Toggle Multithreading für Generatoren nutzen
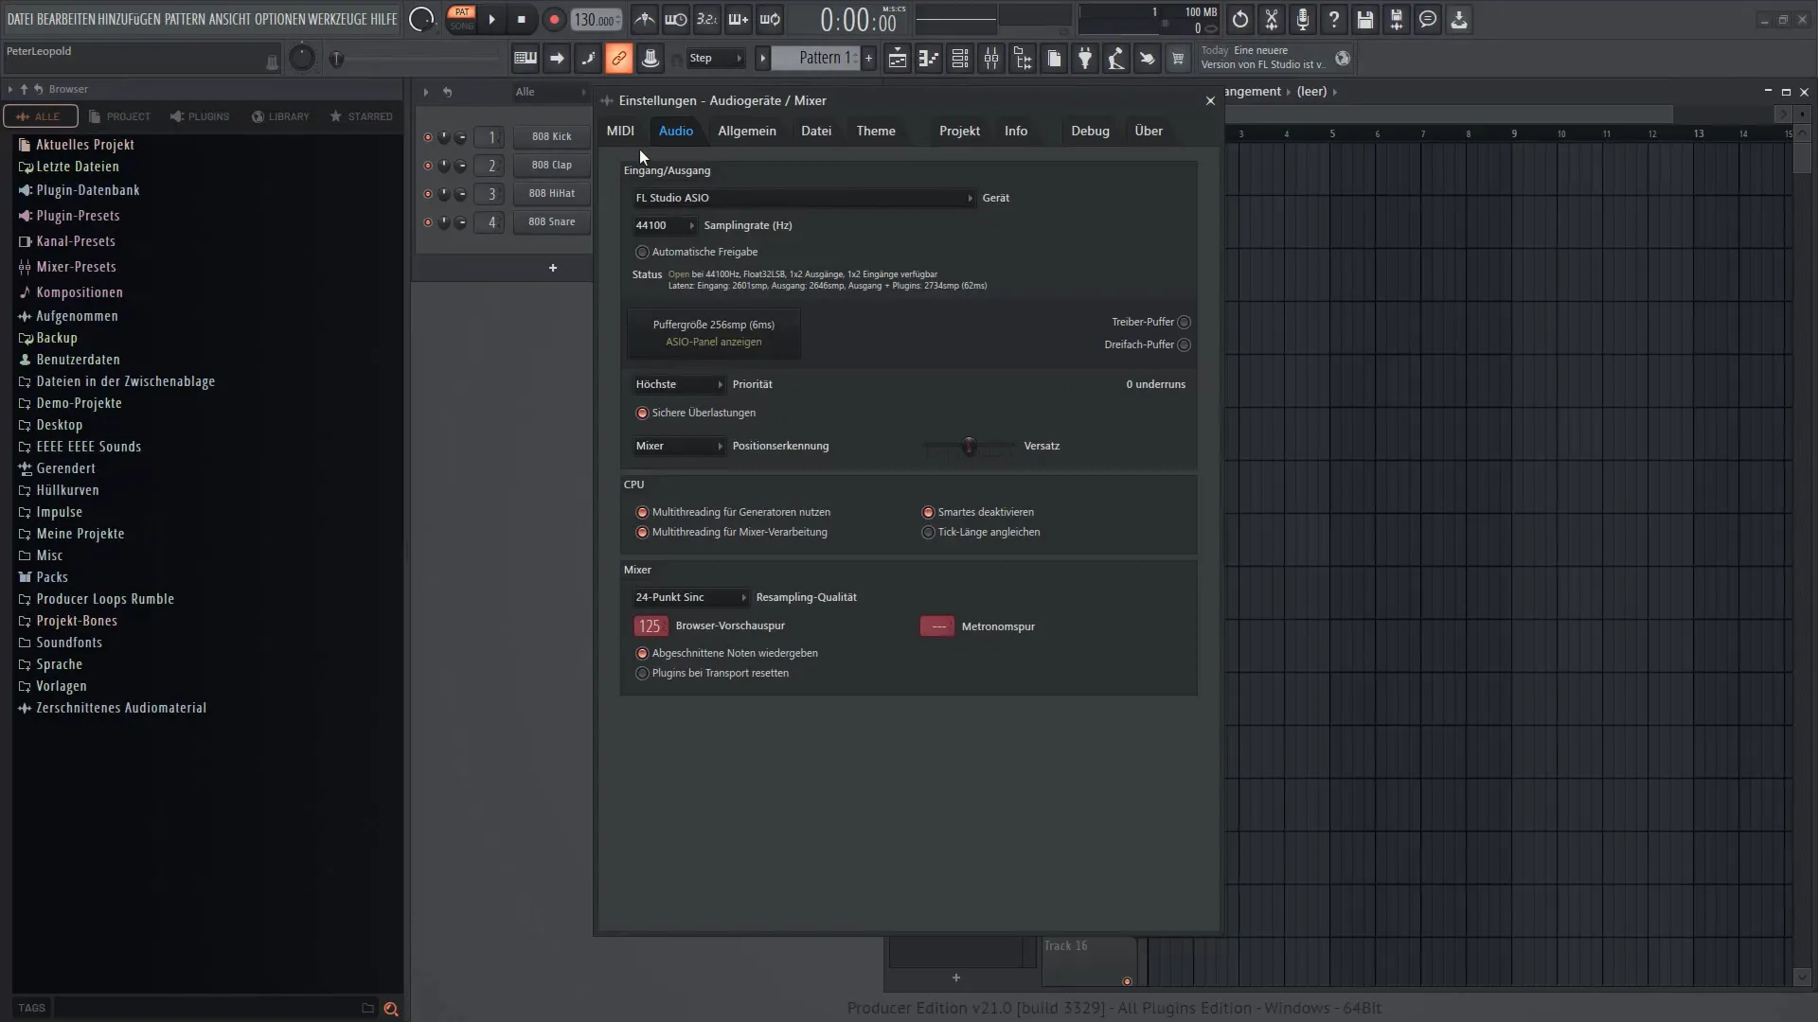Image resolution: width=1818 pixels, height=1022 pixels. 642,513
